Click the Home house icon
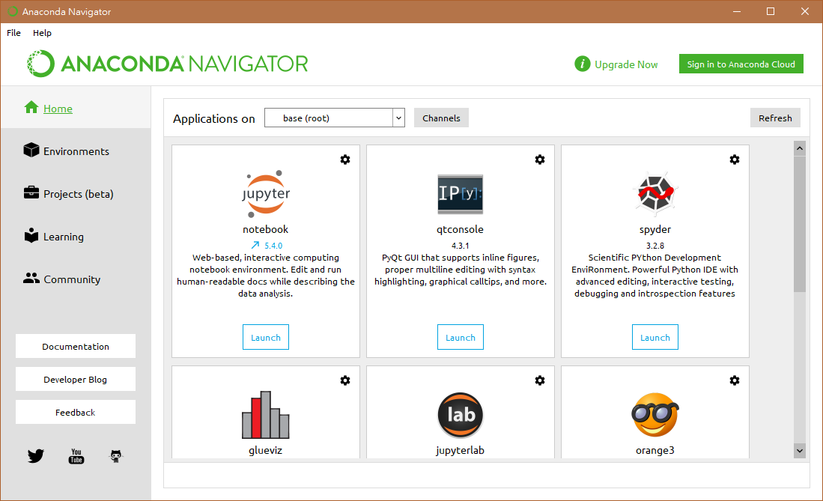The width and height of the screenshot is (823, 501). coord(31,107)
